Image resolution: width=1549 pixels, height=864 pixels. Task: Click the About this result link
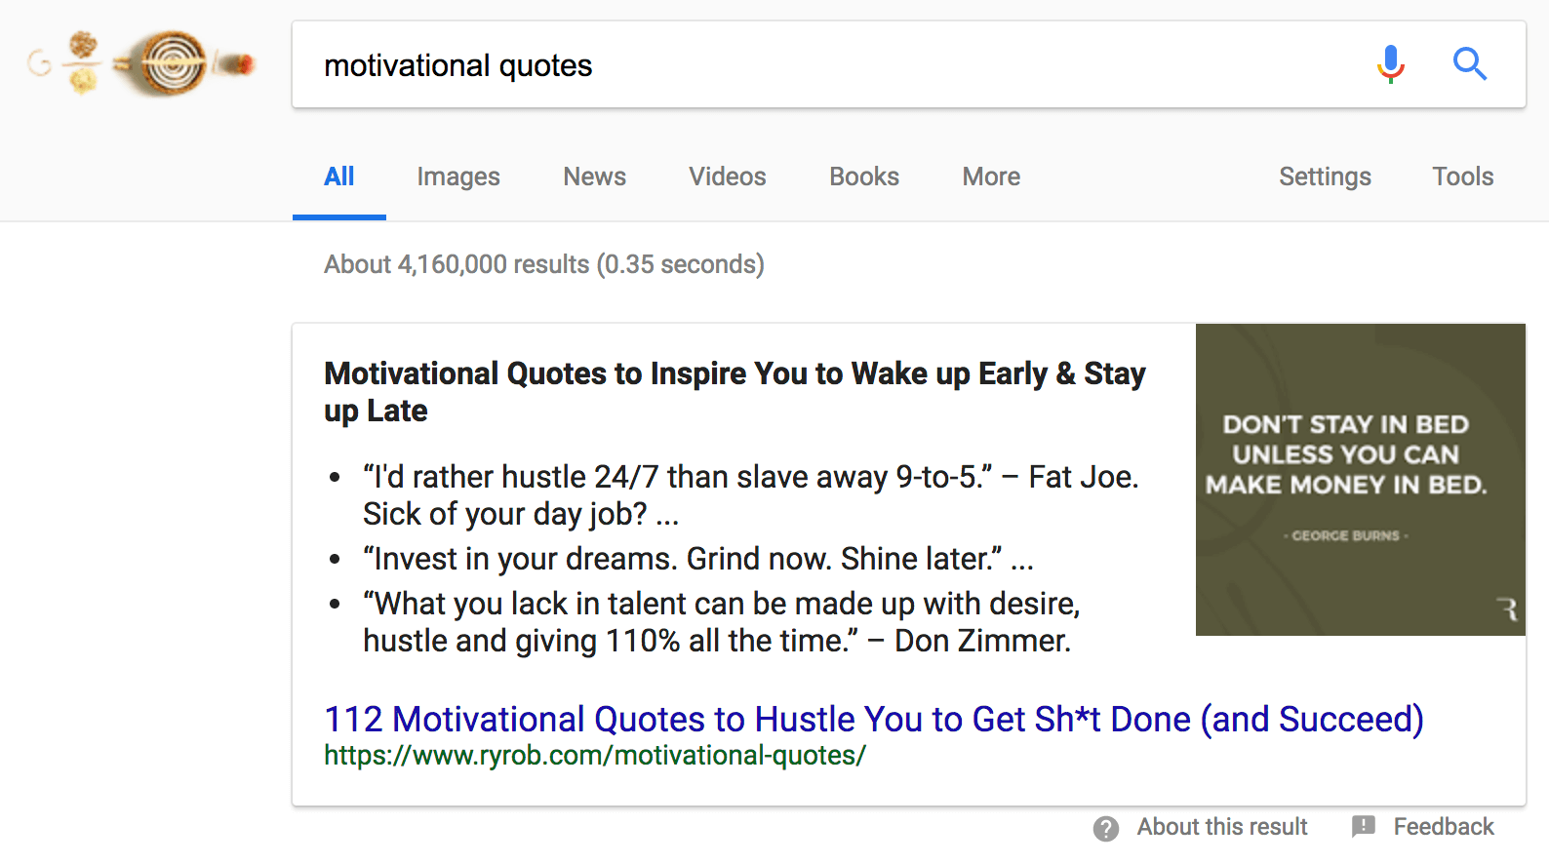click(x=1222, y=827)
